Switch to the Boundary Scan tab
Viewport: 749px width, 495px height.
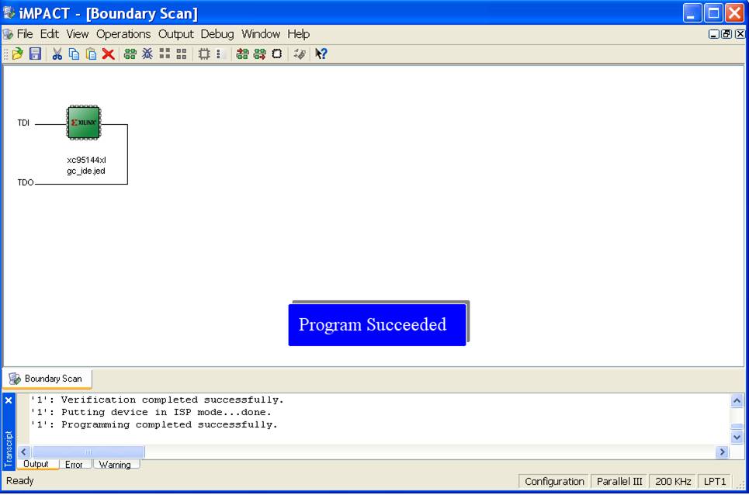(x=47, y=379)
